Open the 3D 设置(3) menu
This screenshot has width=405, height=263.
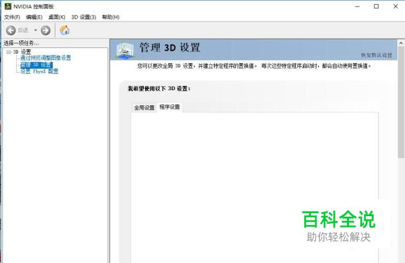84,17
